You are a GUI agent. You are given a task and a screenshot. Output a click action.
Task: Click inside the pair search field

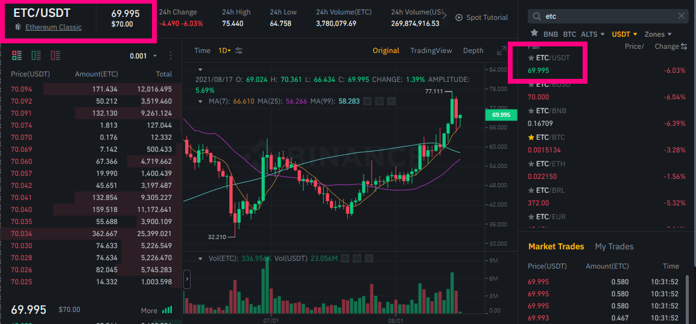(608, 16)
